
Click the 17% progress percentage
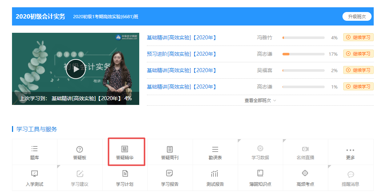(x=333, y=54)
